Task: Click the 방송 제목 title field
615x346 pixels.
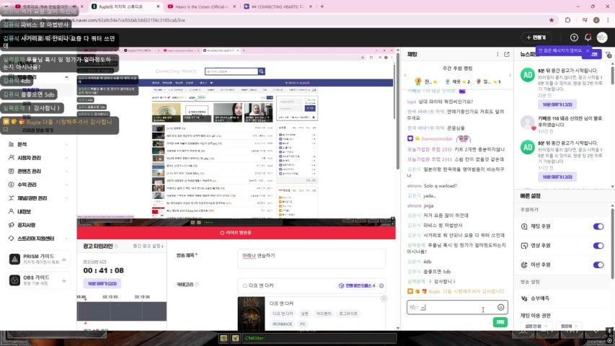Action: pyautogui.click(x=311, y=259)
